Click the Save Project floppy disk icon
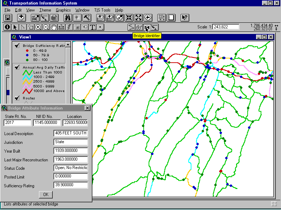The height and width of the screenshot is (210, 281). click(x=8, y=18)
